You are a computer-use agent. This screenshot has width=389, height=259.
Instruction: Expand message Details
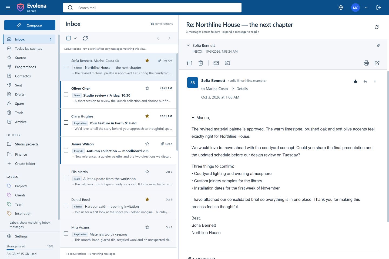(240, 88)
